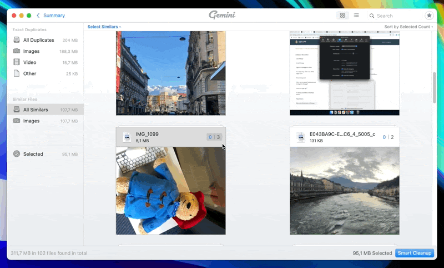Click the back chevron beside Summary

[38, 16]
